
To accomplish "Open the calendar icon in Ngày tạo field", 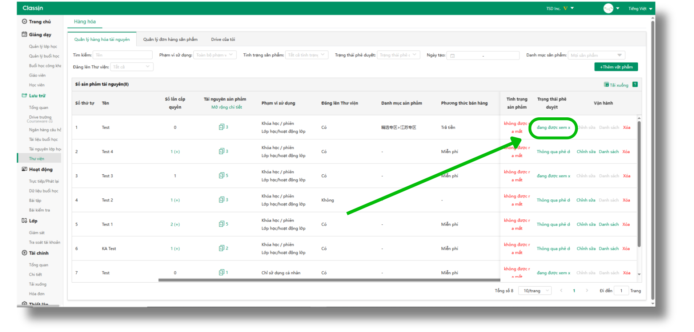I will coord(453,56).
